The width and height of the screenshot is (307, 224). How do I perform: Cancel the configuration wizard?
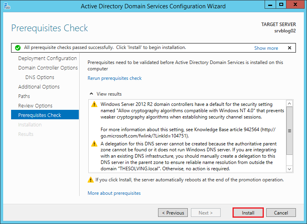click(x=281, y=213)
